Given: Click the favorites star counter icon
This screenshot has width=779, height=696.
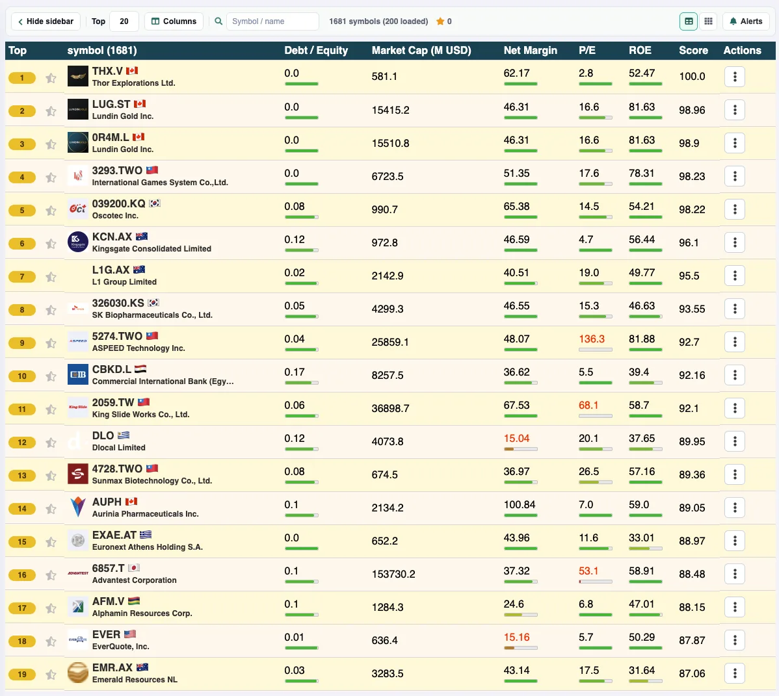Looking at the screenshot, I should pos(440,21).
